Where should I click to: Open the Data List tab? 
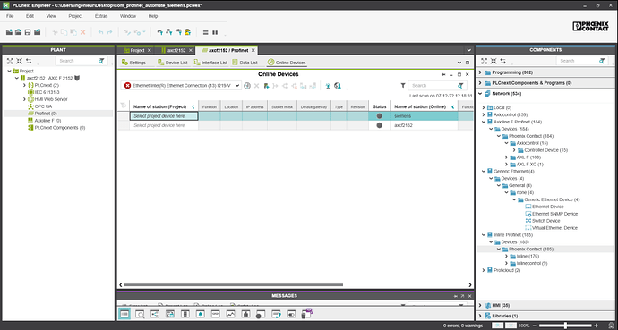[245, 63]
